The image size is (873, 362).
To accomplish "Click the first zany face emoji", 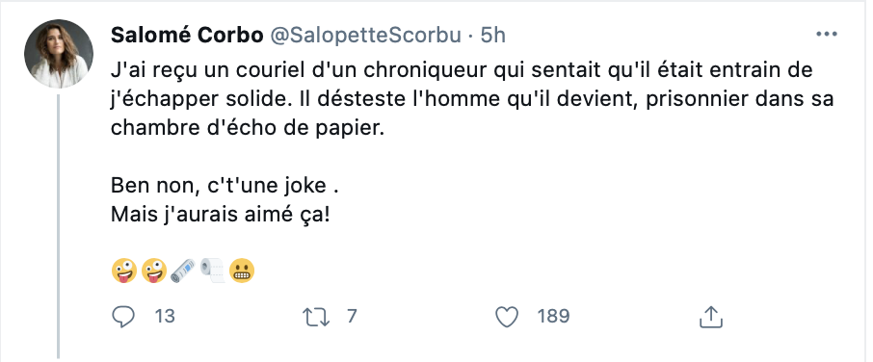I will click(124, 271).
